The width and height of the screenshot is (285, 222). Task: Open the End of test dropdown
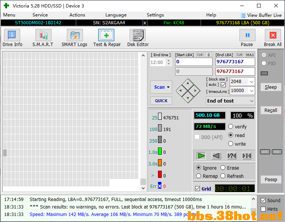(230, 101)
